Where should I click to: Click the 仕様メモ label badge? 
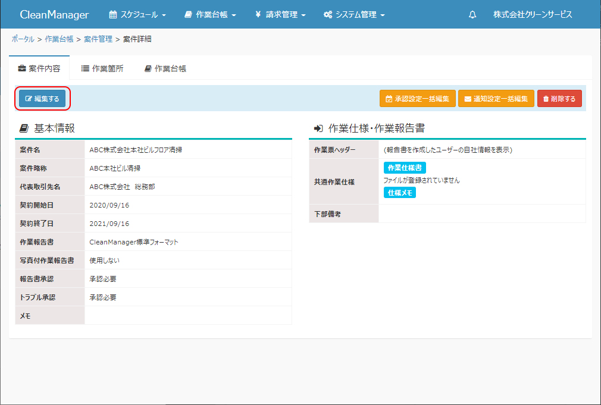(x=400, y=193)
